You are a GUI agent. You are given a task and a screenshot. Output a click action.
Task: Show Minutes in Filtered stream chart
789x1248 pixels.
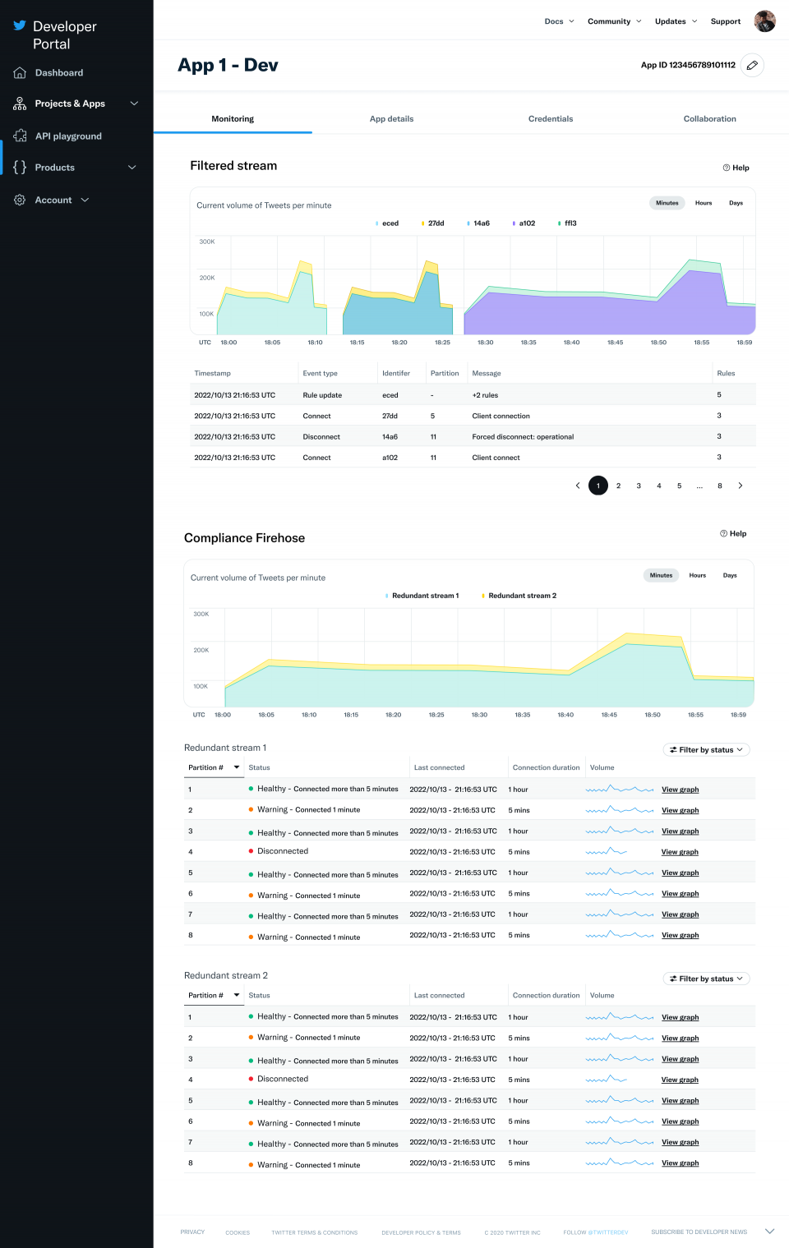[x=667, y=203]
